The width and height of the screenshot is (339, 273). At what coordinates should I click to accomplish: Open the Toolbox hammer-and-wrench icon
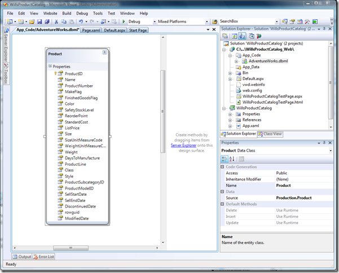pos(307,21)
